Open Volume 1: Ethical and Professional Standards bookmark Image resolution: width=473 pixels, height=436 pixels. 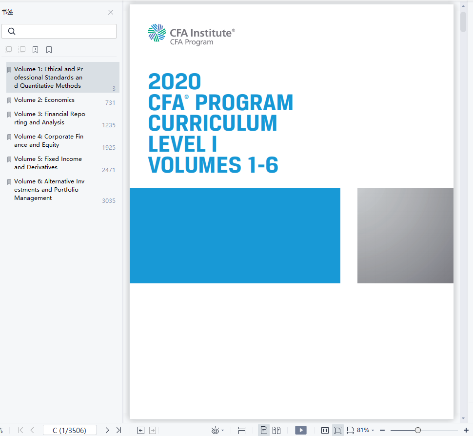(63, 77)
